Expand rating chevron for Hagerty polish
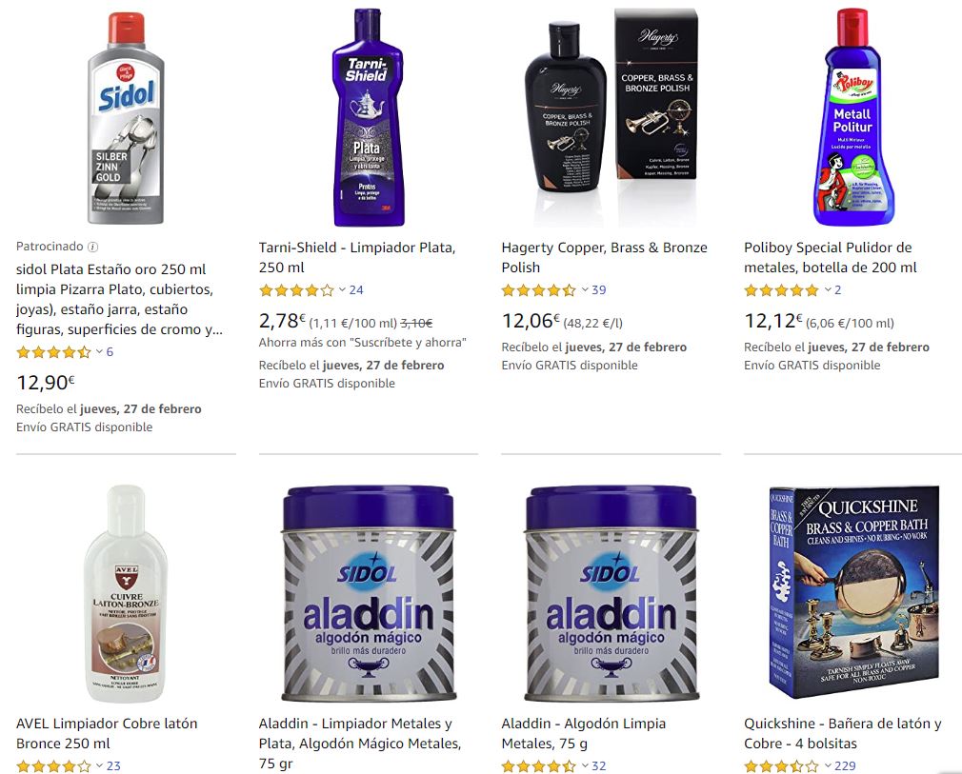The image size is (962, 774). (x=586, y=290)
